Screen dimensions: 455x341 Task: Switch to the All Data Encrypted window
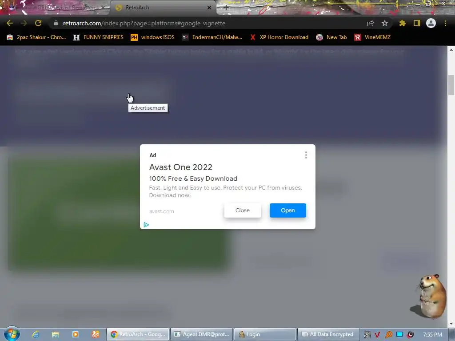click(328, 334)
